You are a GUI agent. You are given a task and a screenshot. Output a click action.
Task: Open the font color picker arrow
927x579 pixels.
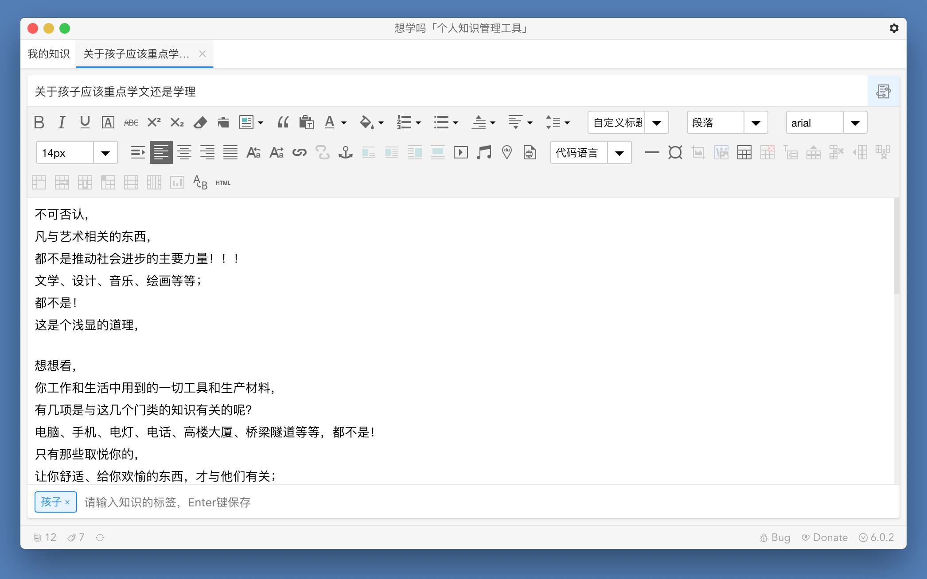click(343, 123)
